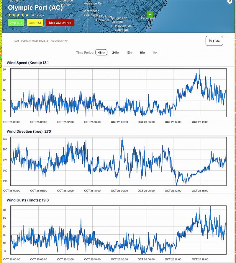The width and height of the screenshot is (236, 263).
Task: Click the five-star rating row
Action: coord(18,15)
